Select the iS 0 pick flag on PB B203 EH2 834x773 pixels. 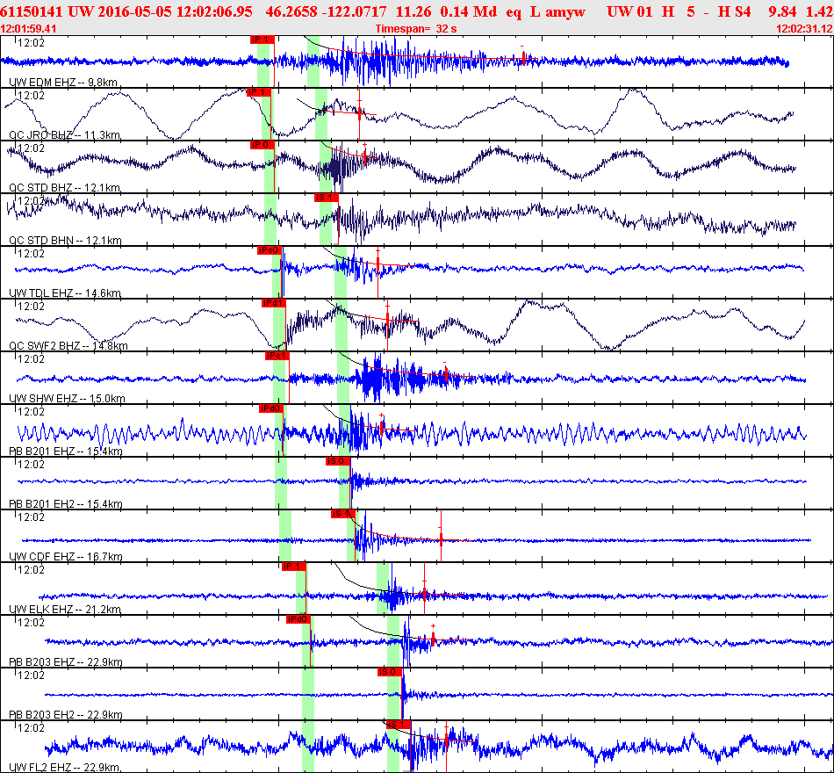390,672
